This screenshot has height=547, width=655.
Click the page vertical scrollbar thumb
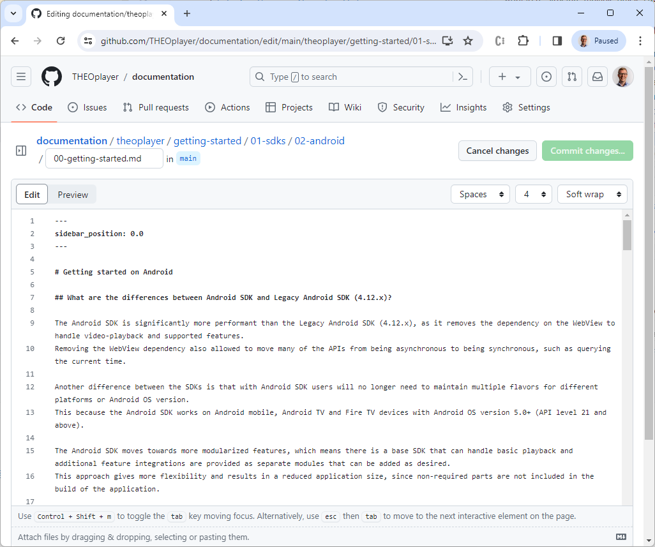(649, 253)
